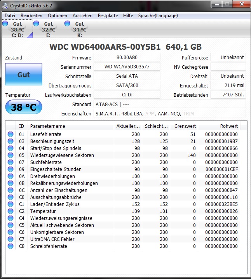Click threshold value 140 of Wiederzugewiesene Sektoren
Viewport: 251px width, 279px height.
(x=192, y=155)
